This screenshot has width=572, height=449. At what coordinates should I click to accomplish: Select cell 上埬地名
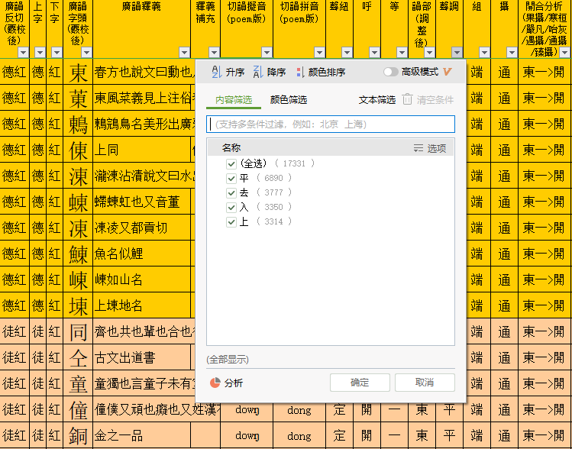142,305
